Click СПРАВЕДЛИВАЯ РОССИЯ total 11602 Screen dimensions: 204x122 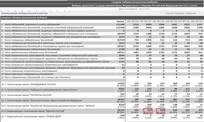pyautogui.click(x=121, y=83)
